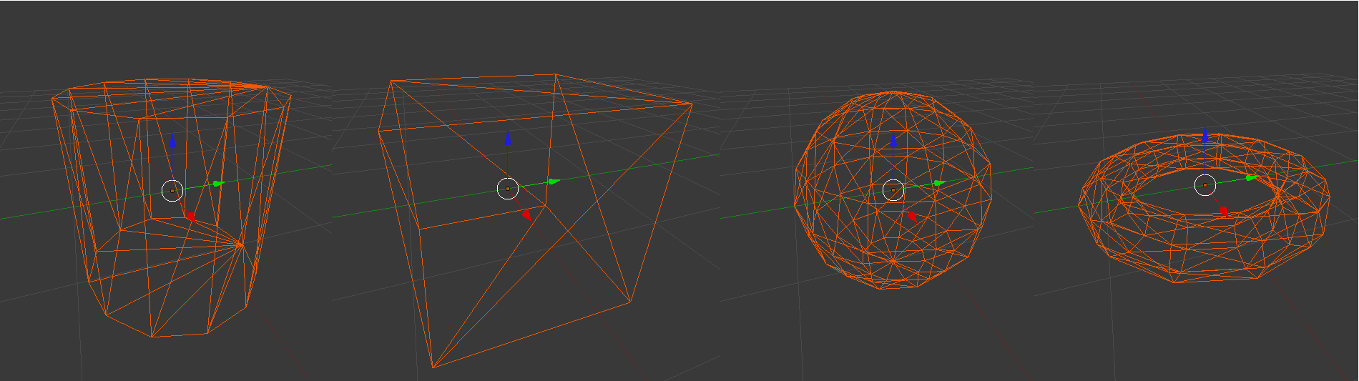Click the blue Z-axis arrow on the cylinder

point(172,139)
